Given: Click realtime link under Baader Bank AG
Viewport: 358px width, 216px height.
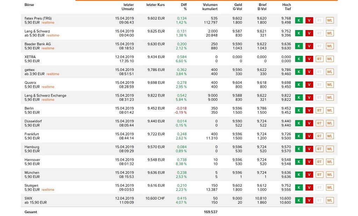Looking at the screenshot, I should click(48, 48).
